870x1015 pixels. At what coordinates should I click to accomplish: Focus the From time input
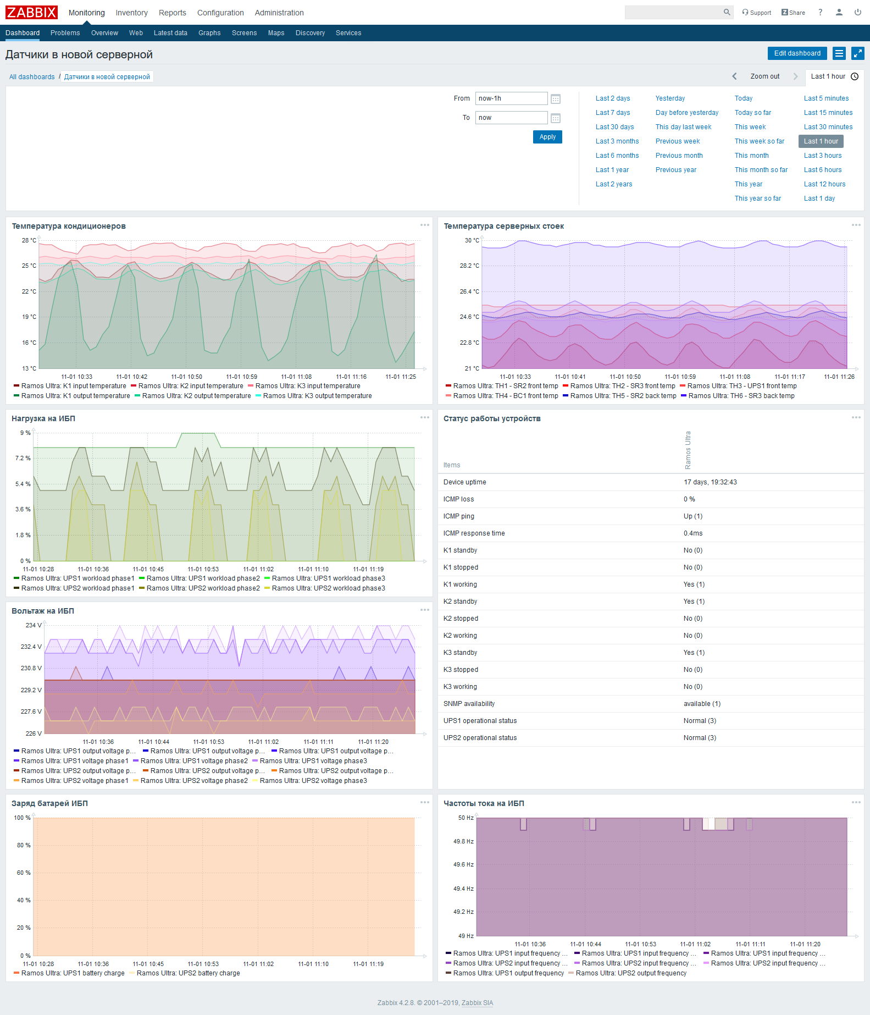511,98
